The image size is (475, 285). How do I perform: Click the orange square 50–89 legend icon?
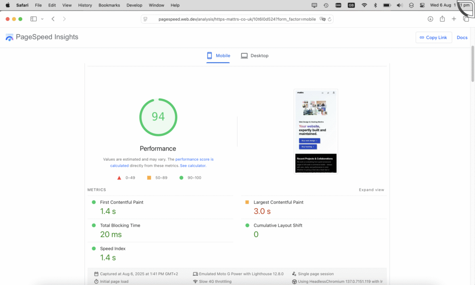(x=149, y=177)
